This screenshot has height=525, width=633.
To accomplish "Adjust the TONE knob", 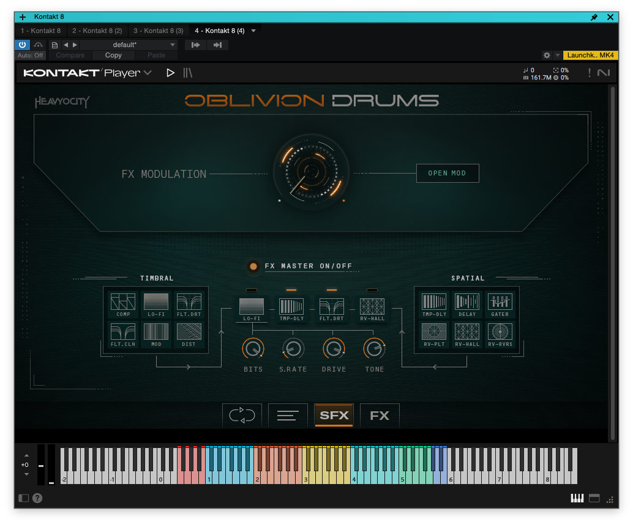I will point(374,349).
